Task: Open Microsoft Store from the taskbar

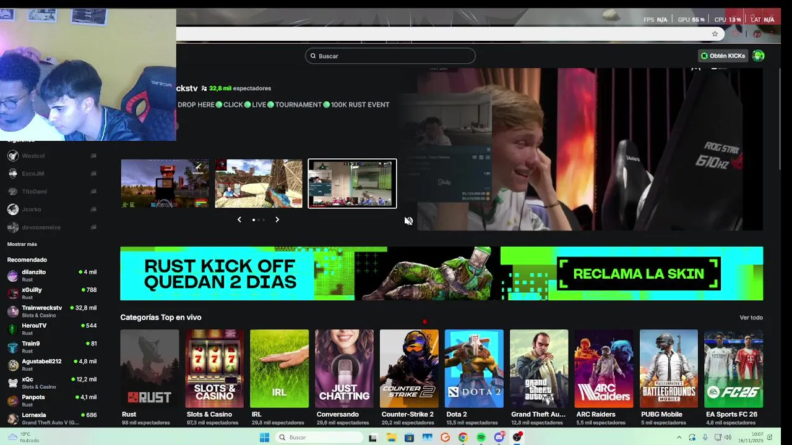Action: point(409,438)
